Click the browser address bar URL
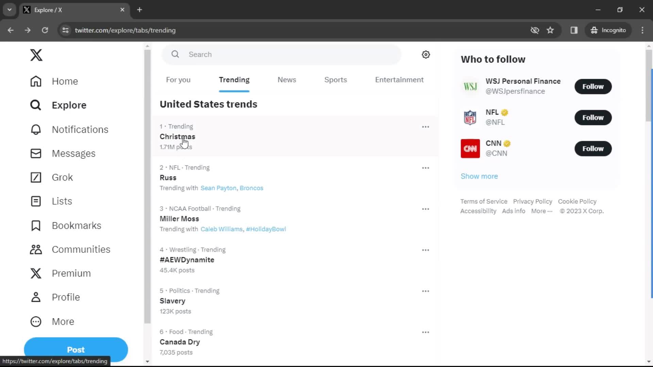 point(125,30)
